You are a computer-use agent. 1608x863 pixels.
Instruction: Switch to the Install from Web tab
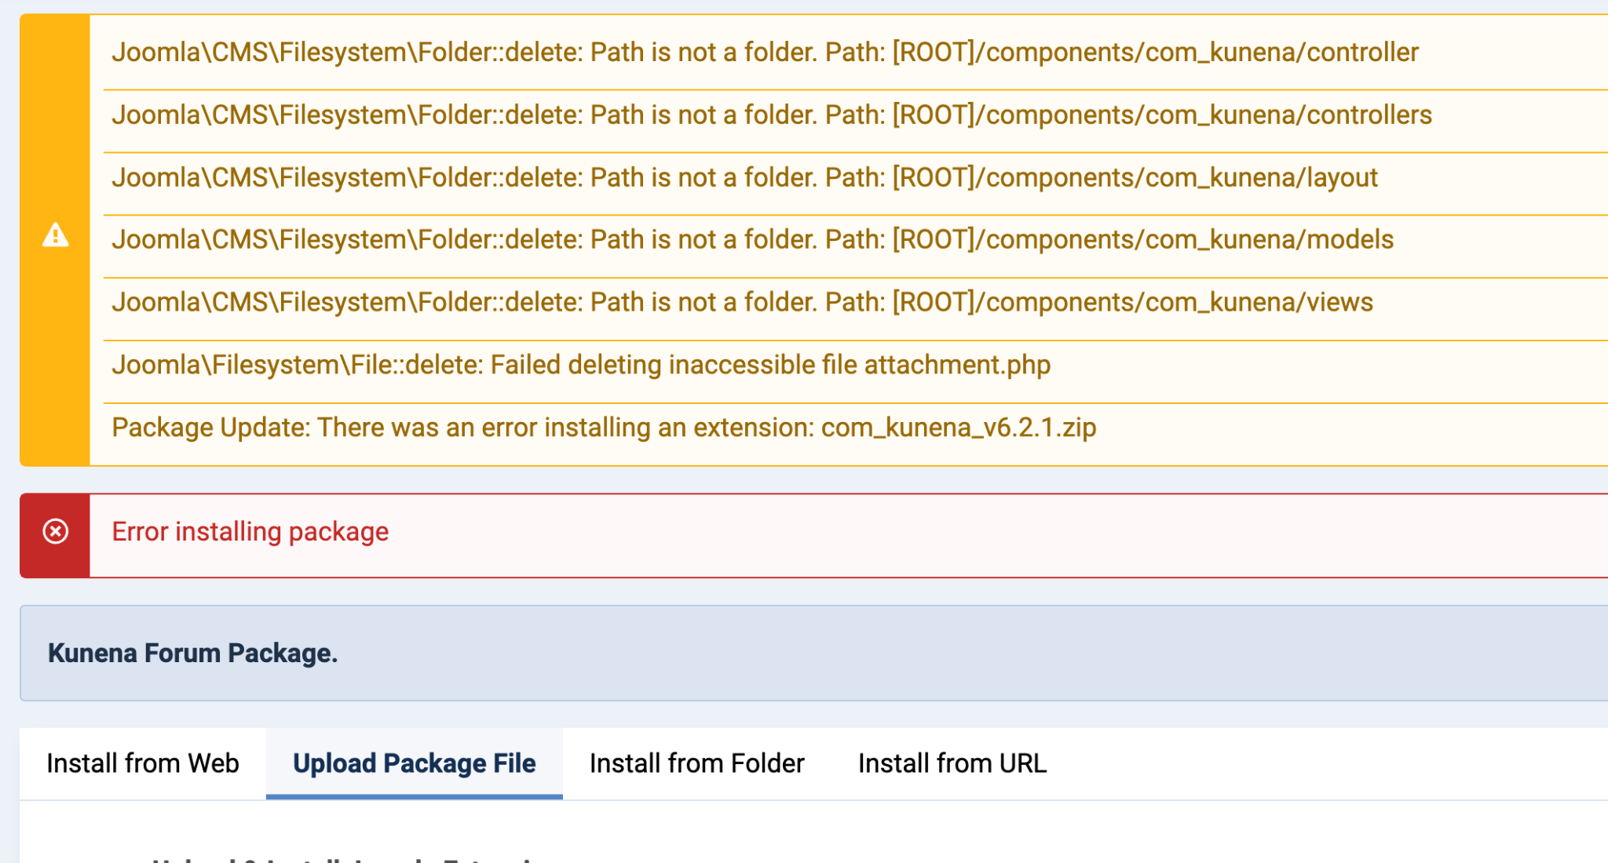click(142, 763)
